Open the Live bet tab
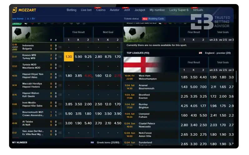This screenshot has width=249, height=155. (86, 10)
